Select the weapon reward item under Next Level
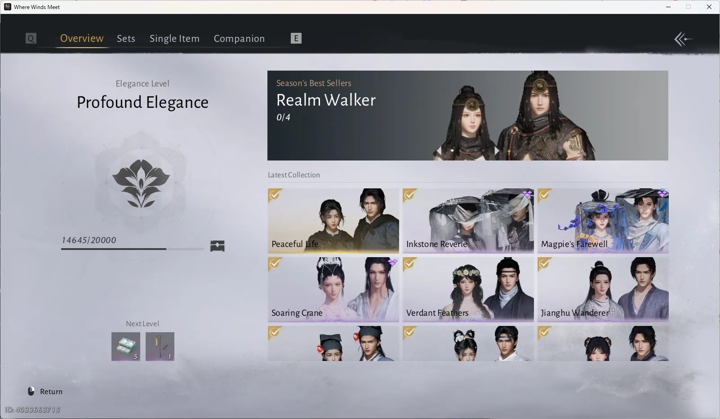The height and width of the screenshot is (419, 720). pos(160,347)
